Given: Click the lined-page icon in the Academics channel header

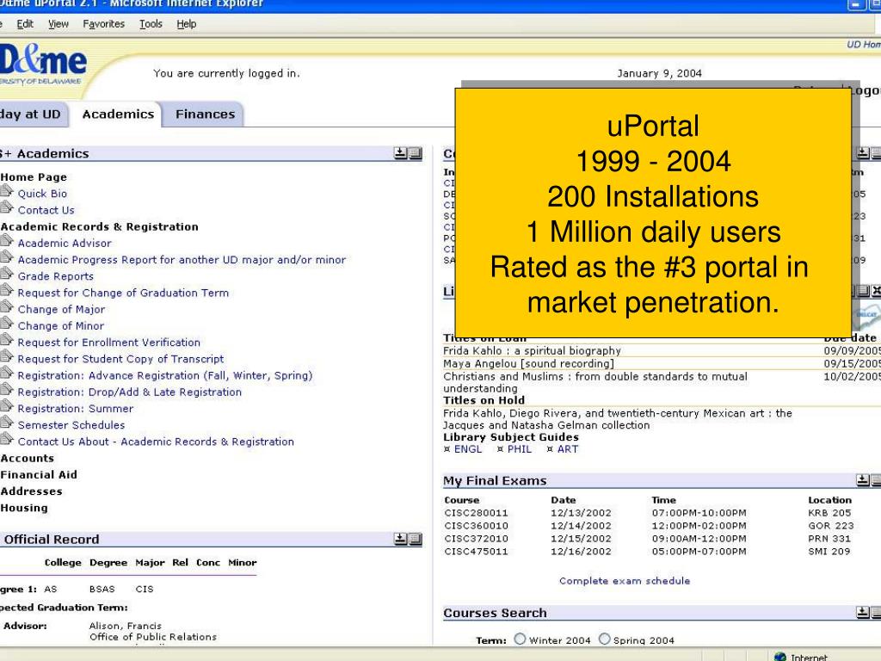Looking at the screenshot, I should point(416,153).
